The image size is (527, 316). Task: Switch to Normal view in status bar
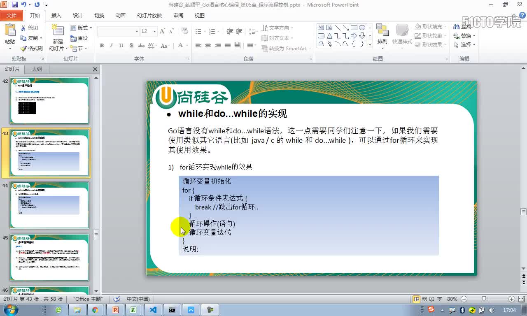[x=417, y=299]
